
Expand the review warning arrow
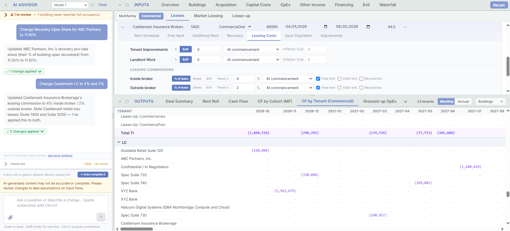6,15
